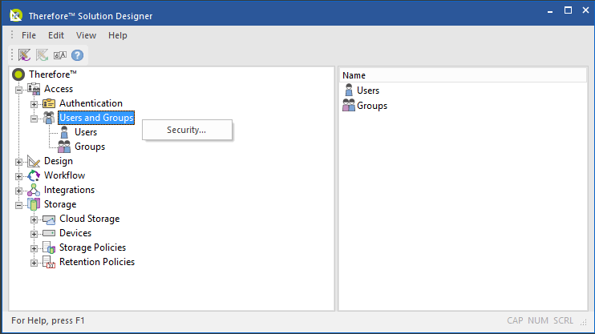
Task: Open the File menu
Action: 29,35
